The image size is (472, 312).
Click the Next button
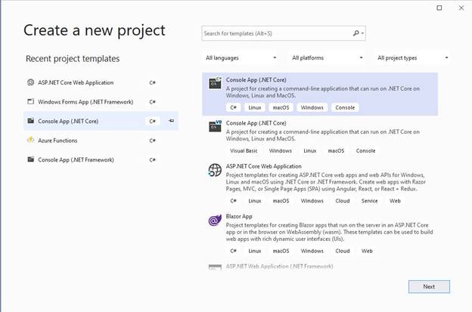(x=429, y=287)
